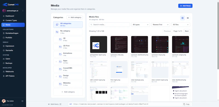This screenshot has height=107, width=219.
Task: Copy the API request URL
Action: [186, 104]
